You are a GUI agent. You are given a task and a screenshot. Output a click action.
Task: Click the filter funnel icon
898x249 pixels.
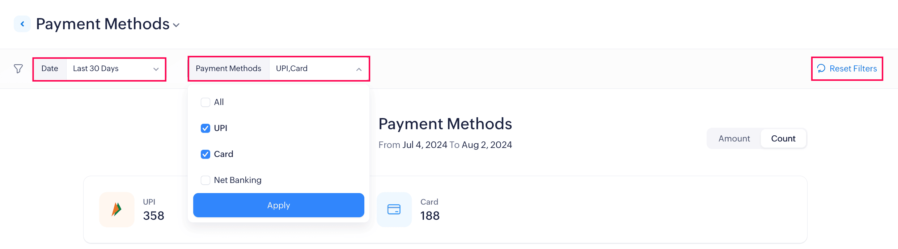(18, 69)
